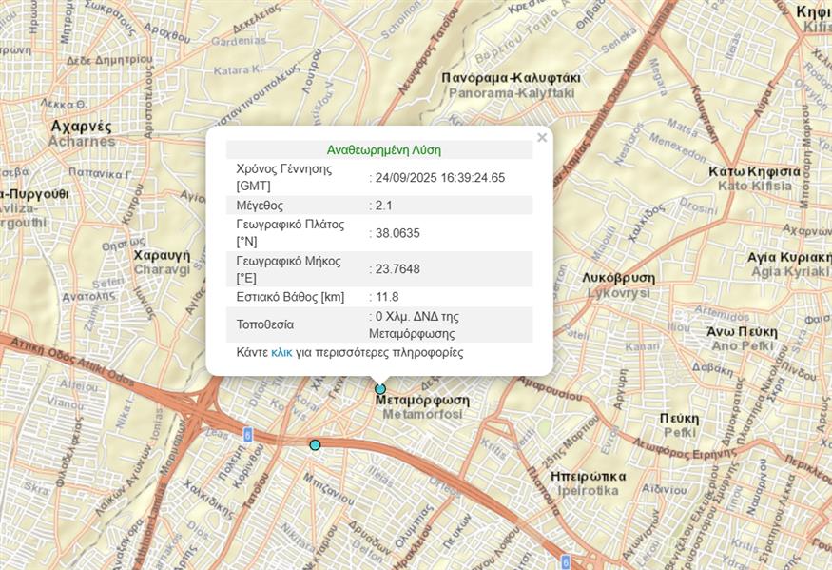Close the earthquake info popup

(542, 138)
